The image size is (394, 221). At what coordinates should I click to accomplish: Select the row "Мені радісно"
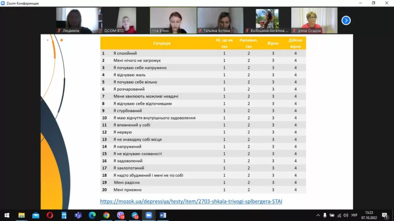(x=203, y=182)
